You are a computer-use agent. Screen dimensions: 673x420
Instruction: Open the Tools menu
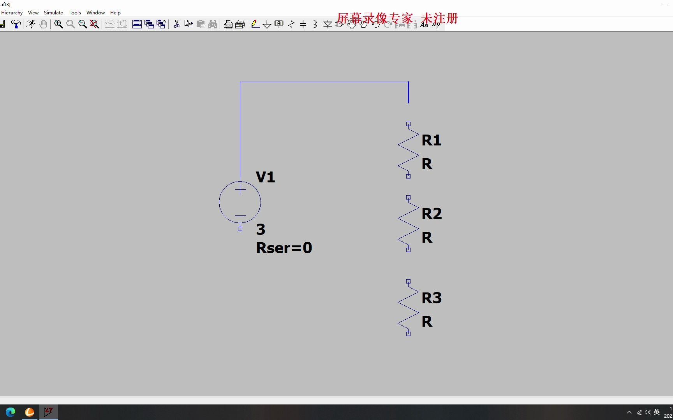(x=74, y=12)
